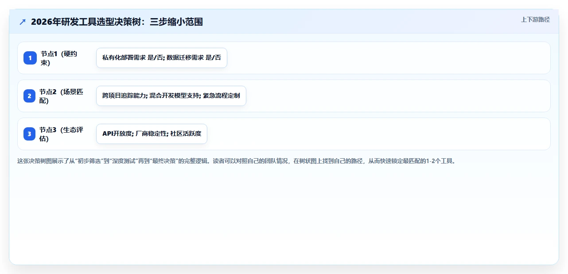Select the 上下游路径 label in the header
Image resolution: width=568 pixels, height=274 pixels.
535,19
